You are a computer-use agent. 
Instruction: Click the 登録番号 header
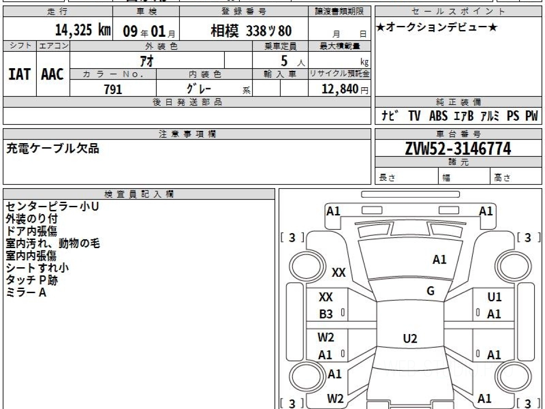click(244, 12)
